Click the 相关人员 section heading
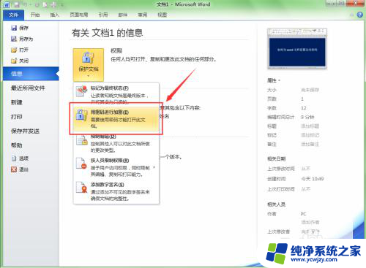The image size is (366, 268). (276, 204)
